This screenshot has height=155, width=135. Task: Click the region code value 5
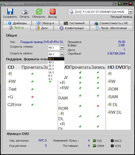tap(46, 146)
